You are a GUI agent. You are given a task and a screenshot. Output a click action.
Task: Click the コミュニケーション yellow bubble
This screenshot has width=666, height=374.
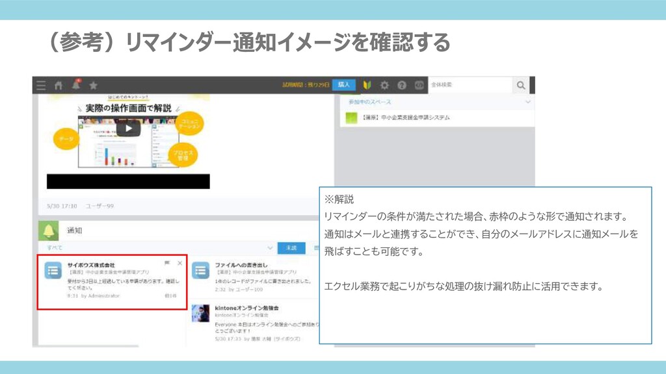point(189,124)
